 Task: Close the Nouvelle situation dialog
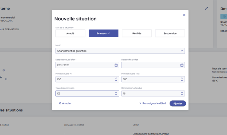(x=184, y=15)
